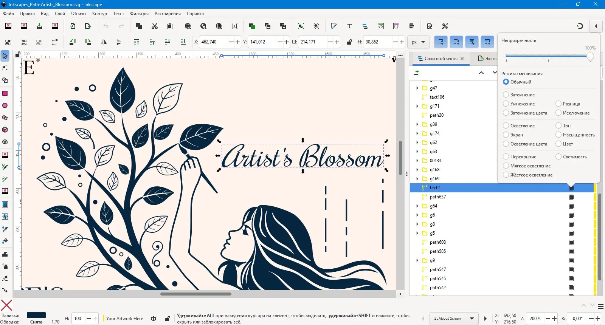Select the Paint bucket tool
The width and height of the screenshot is (605, 325).
tap(5, 241)
